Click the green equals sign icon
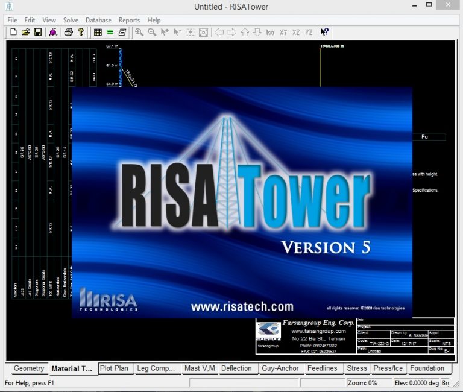463x392 pixels. 110,32
